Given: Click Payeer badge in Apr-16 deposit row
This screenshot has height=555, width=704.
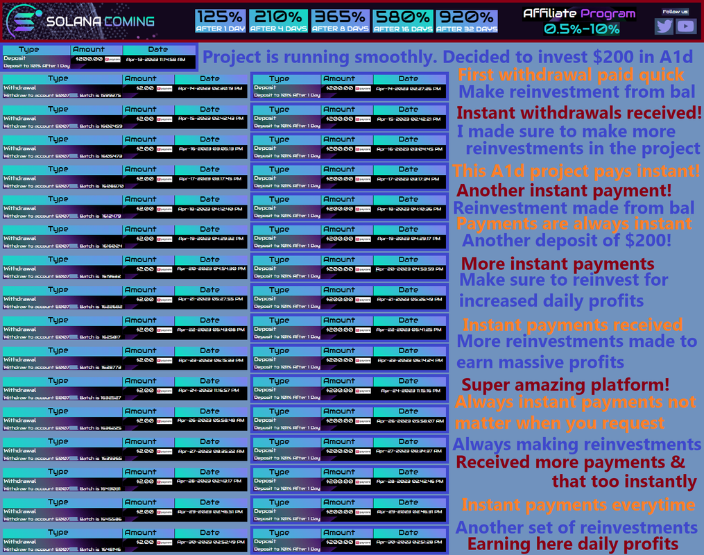Looking at the screenshot, I should tap(363, 149).
